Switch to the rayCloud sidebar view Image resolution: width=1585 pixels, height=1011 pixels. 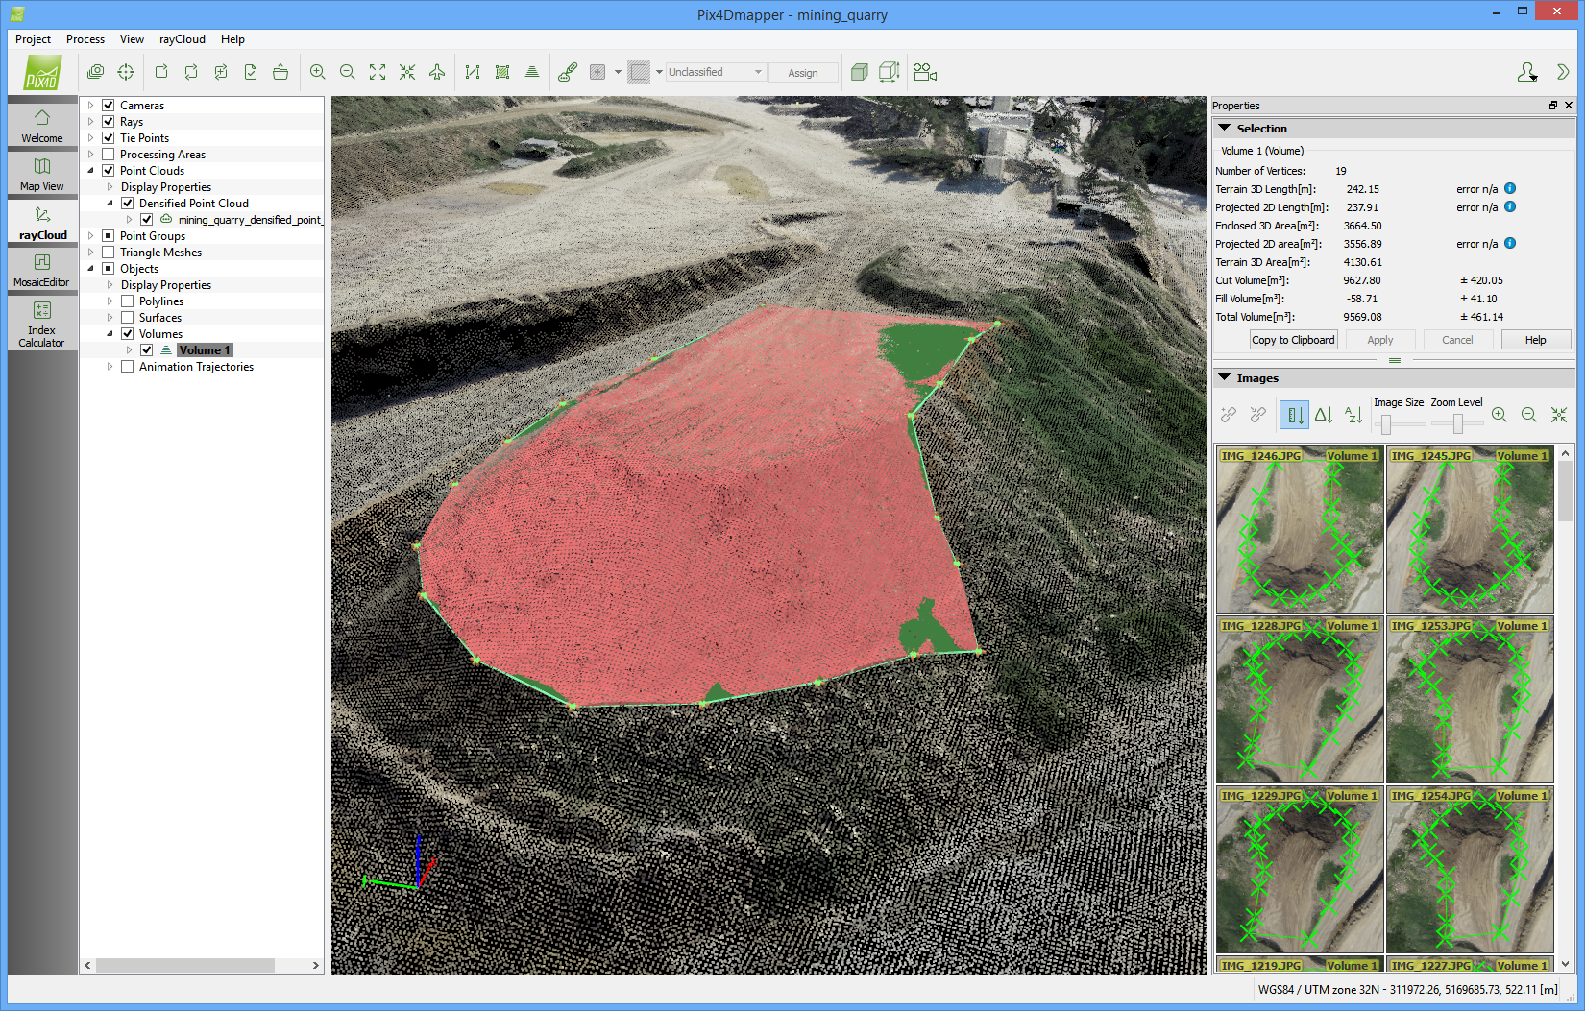[x=42, y=222]
